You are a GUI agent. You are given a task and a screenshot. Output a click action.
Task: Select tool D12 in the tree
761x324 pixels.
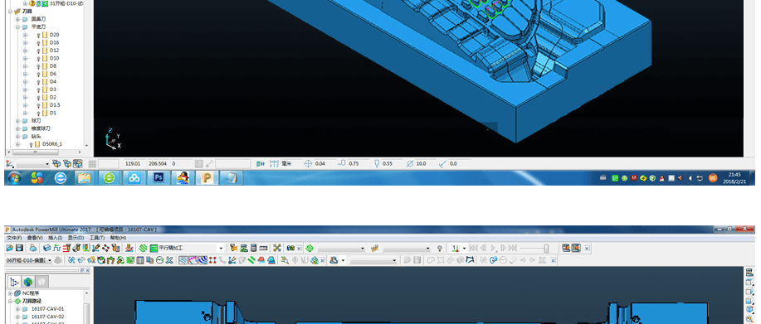[x=55, y=51]
